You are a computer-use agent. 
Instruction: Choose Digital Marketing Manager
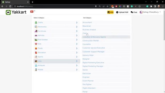[x=106, y=66]
